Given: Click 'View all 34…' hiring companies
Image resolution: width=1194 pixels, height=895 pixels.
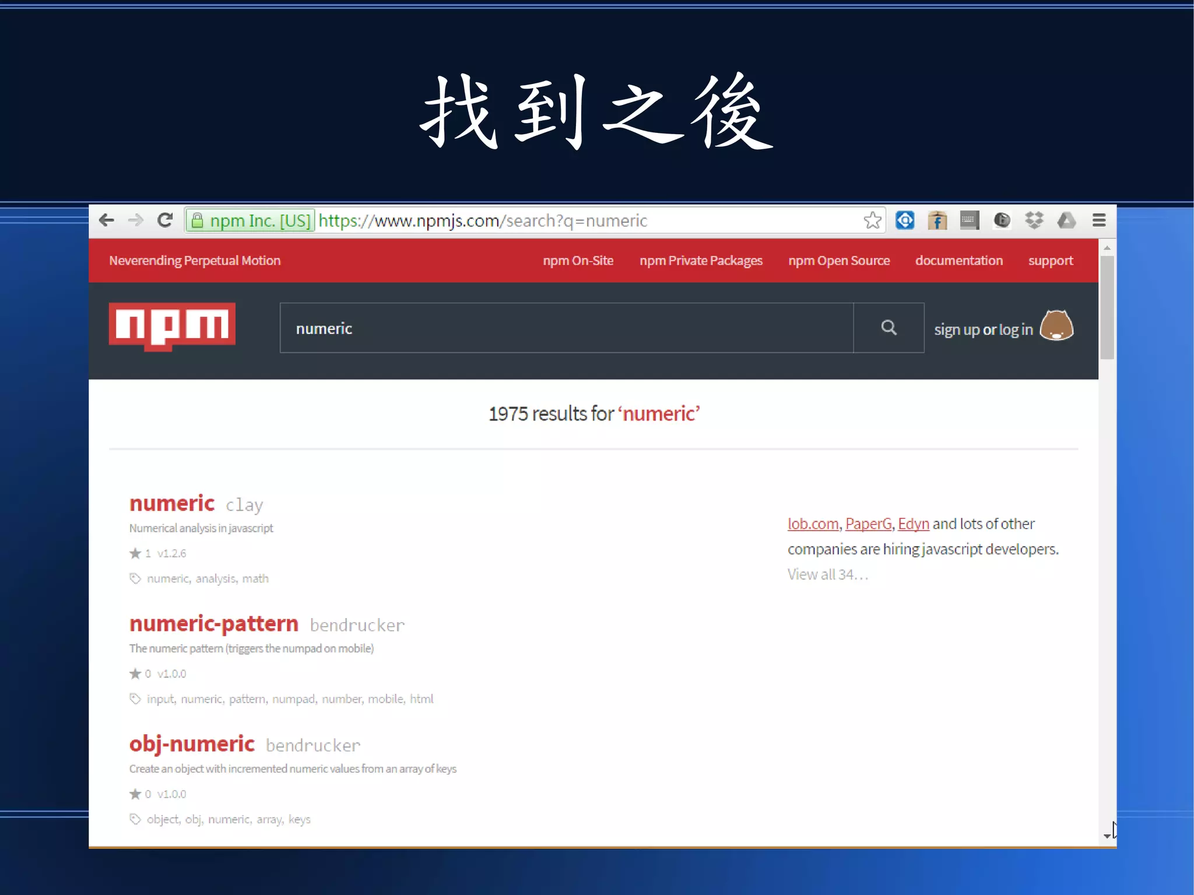Looking at the screenshot, I should click(828, 574).
